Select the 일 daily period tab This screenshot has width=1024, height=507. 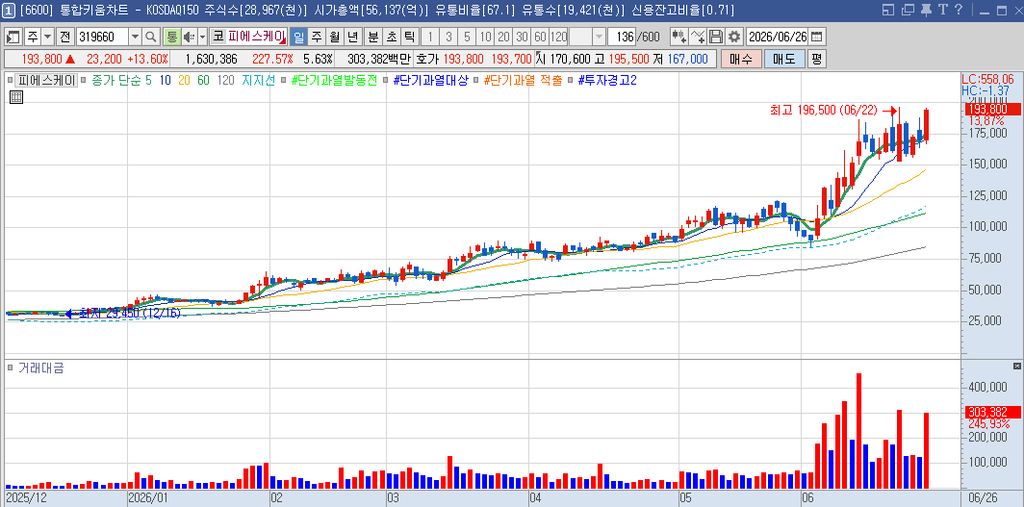(x=297, y=37)
